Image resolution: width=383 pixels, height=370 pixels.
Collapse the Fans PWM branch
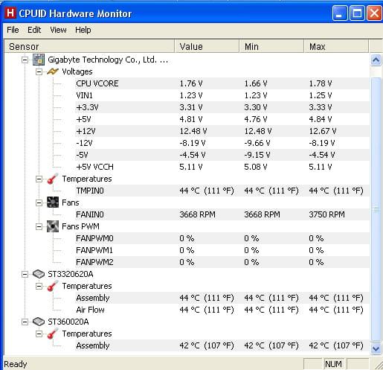coord(39,226)
